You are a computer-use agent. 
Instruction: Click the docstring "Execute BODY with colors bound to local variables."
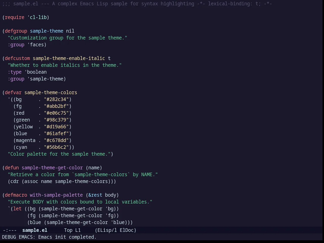pos(80,202)
